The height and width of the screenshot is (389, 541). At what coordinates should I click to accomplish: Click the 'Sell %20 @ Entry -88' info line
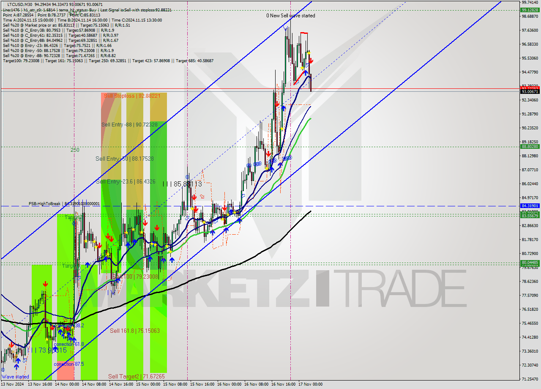tap(59, 56)
